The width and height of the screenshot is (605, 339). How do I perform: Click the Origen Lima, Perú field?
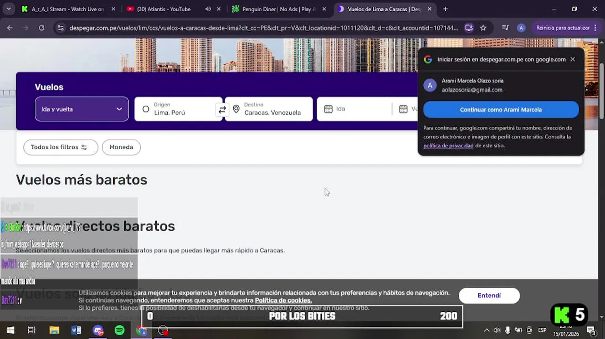click(x=178, y=109)
